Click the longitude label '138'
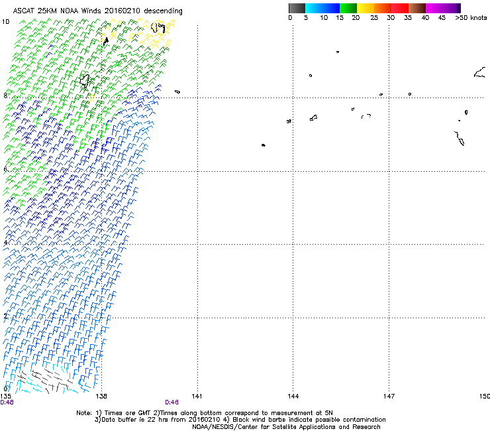The height and width of the screenshot is (431, 490). tap(101, 397)
